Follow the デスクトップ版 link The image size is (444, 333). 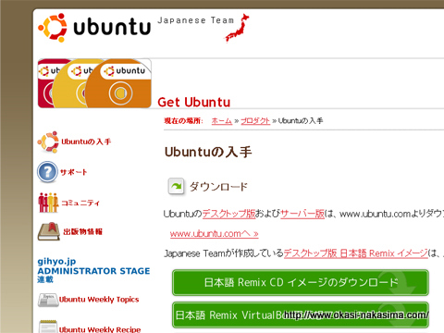(x=228, y=214)
